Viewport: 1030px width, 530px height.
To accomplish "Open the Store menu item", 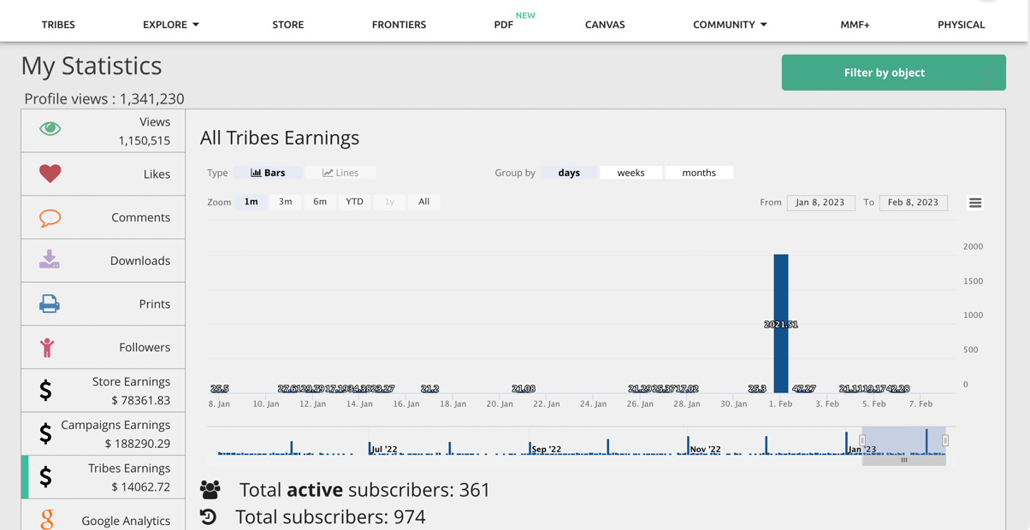I will click(x=288, y=25).
